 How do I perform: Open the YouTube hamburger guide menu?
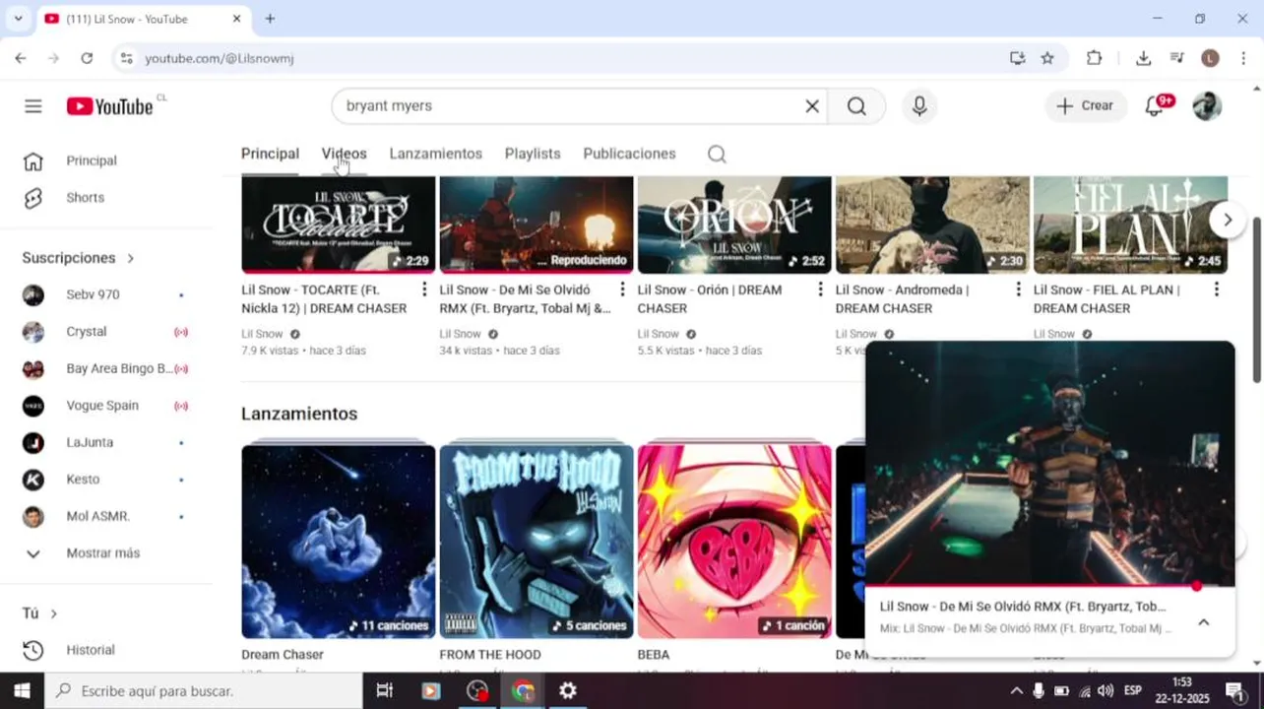tap(33, 106)
